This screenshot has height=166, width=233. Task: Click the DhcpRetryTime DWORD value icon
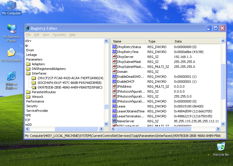pos(114,52)
